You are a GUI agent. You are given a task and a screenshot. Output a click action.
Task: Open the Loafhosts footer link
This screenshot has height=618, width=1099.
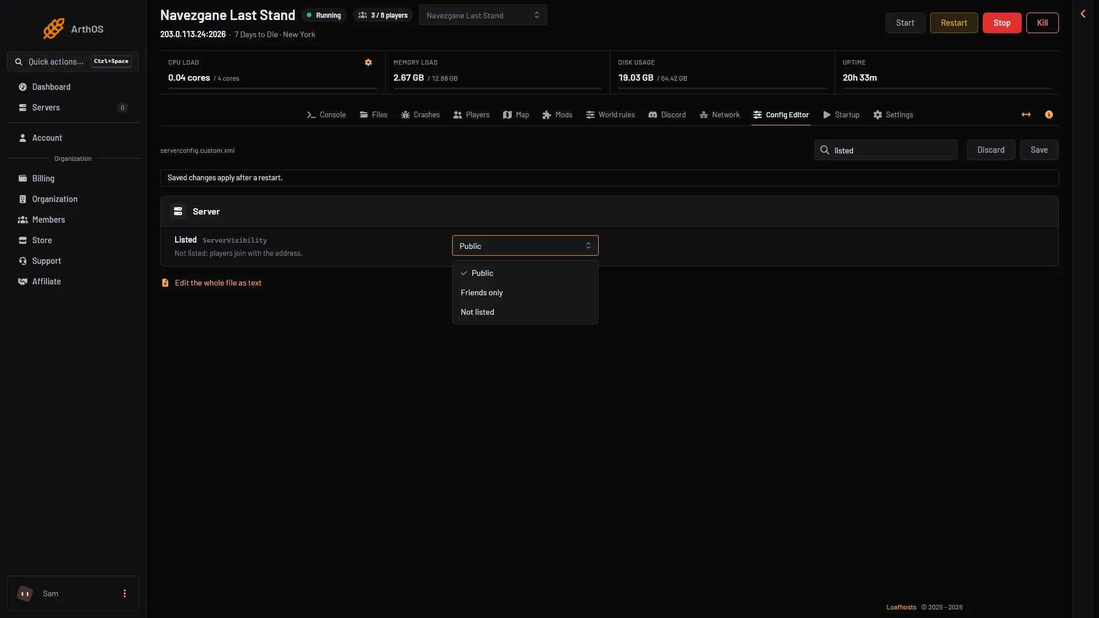(x=901, y=607)
